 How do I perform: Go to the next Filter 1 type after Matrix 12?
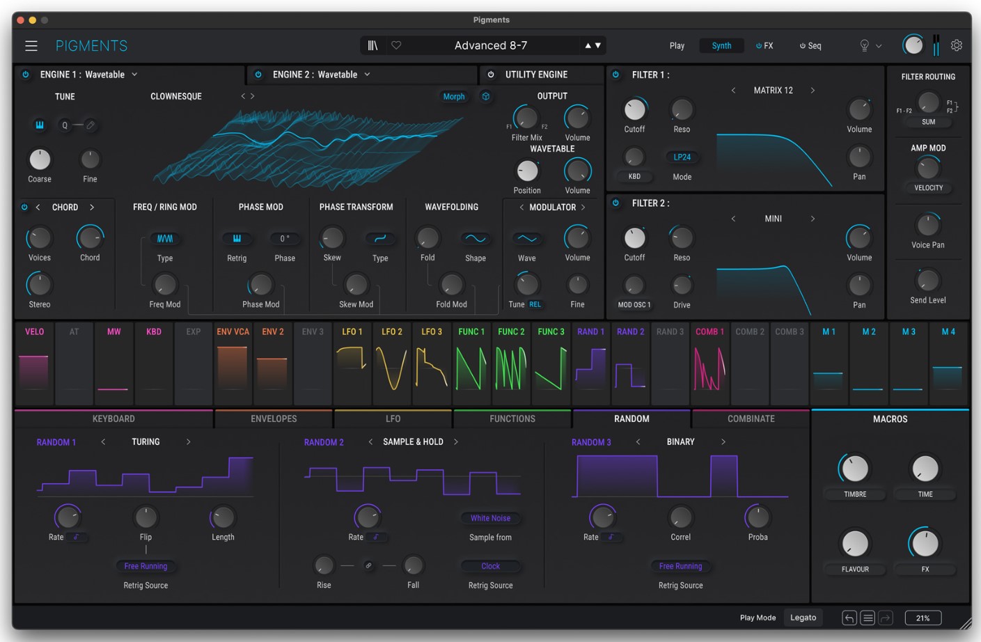pyautogui.click(x=813, y=91)
